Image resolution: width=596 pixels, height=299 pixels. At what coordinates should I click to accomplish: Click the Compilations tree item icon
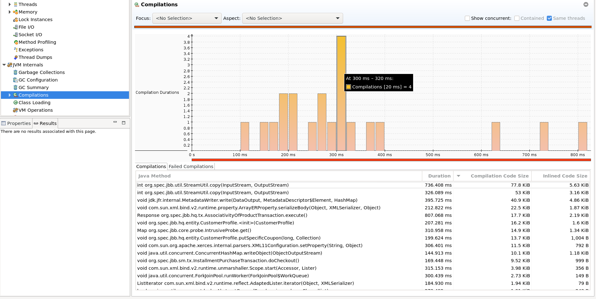click(15, 95)
